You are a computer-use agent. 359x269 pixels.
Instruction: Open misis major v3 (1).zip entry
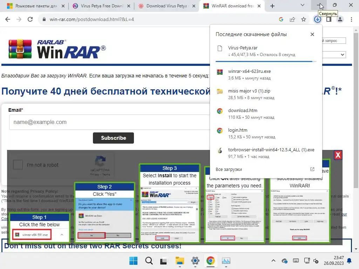click(266, 94)
